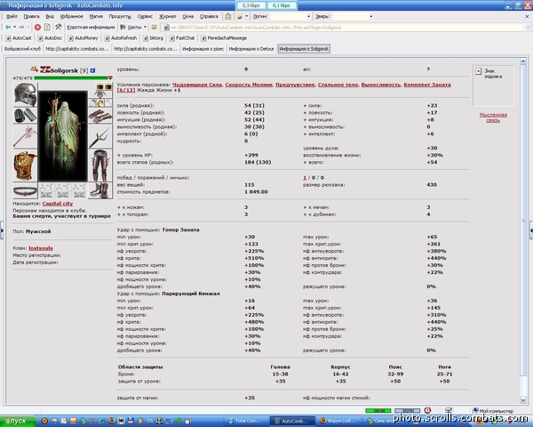Go back with the back arrow
The width and height of the screenshot is (533, 427).
coord(7,27)
